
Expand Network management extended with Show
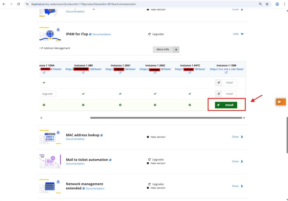coord(237,186)
